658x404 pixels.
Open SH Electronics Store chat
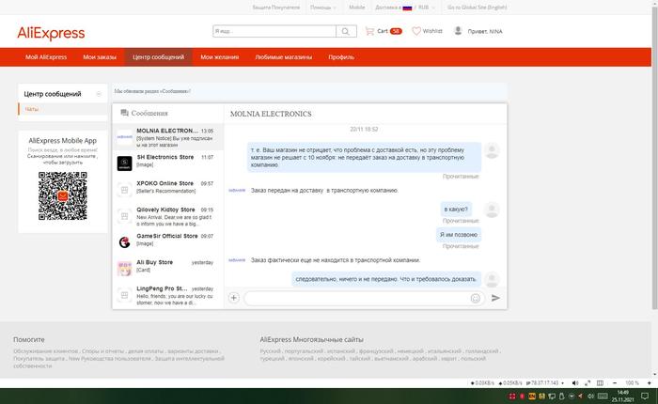(168, 163)
